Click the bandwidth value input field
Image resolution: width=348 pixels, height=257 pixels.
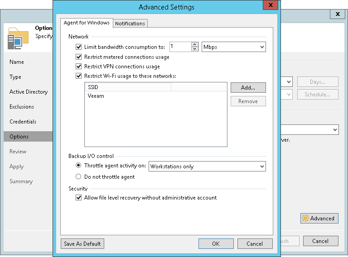pyautogui.click(x=180, y=47)
